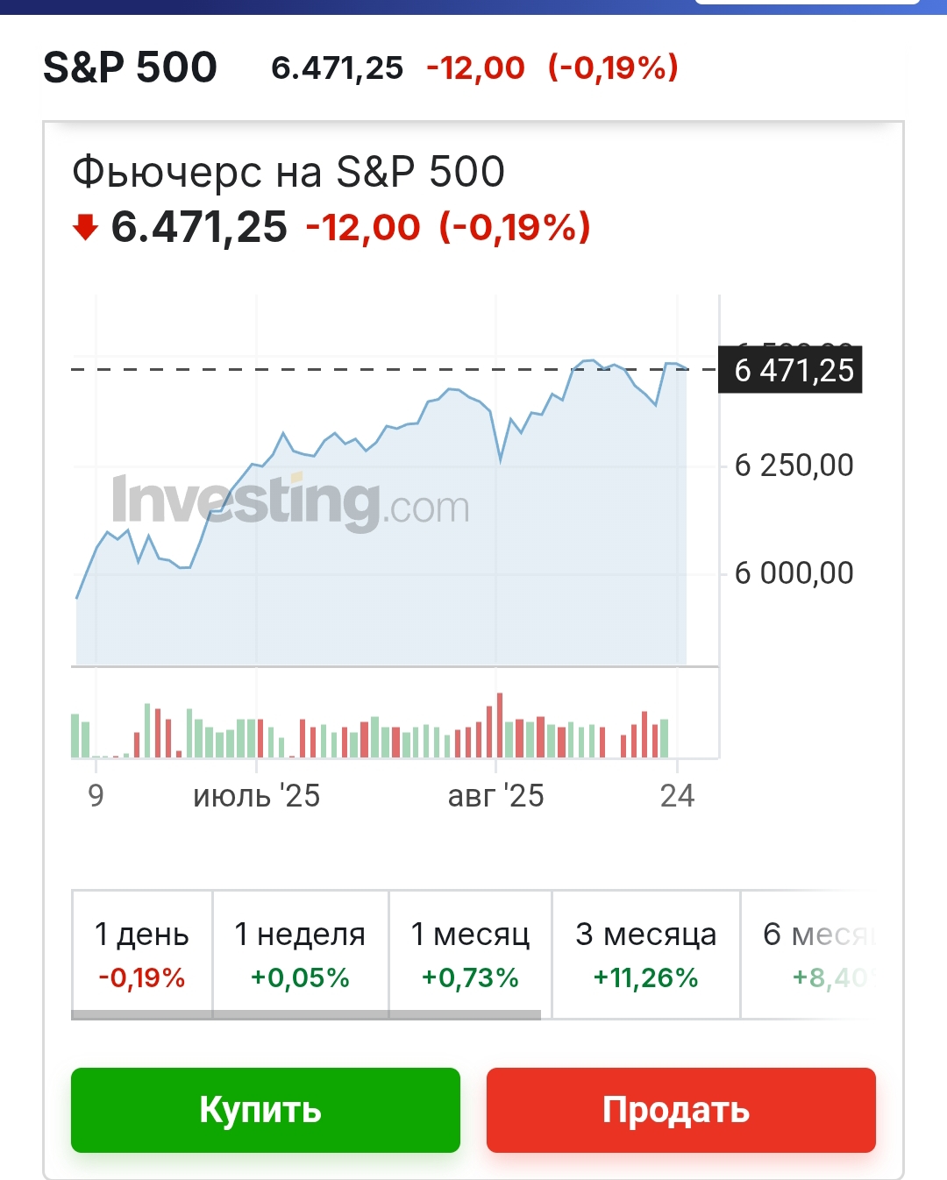
Task: Click the 24 date marker on axis
Action: click(x=677, y=796)
